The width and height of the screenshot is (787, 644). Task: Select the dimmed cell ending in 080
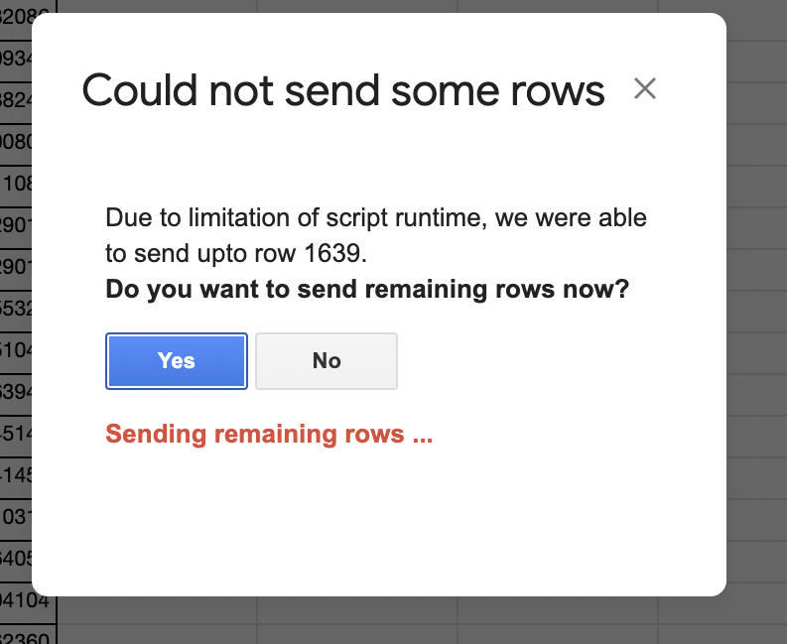[x=16, y=142]
